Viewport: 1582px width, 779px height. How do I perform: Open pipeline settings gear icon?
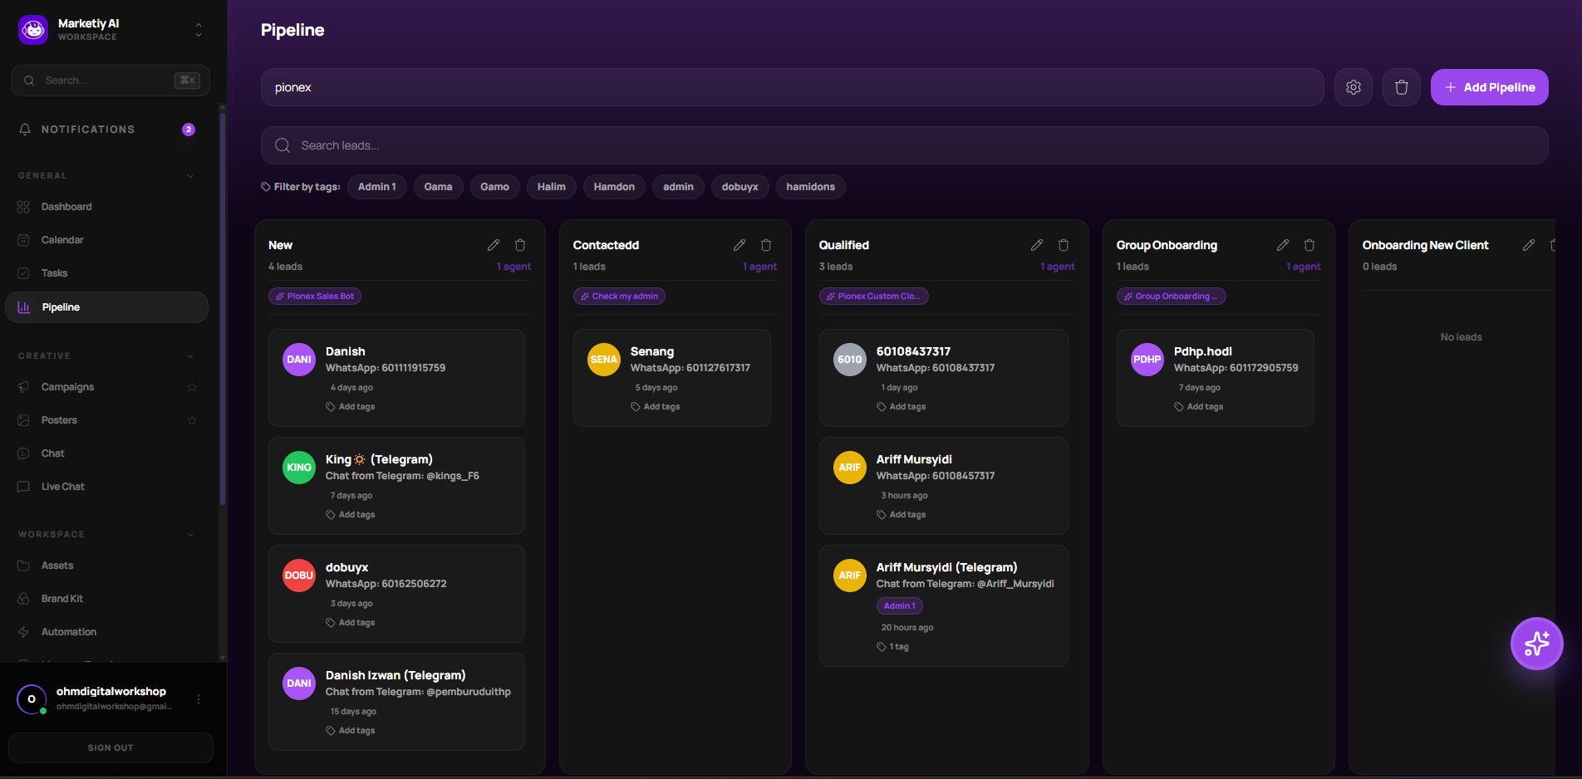point(1353,87)
